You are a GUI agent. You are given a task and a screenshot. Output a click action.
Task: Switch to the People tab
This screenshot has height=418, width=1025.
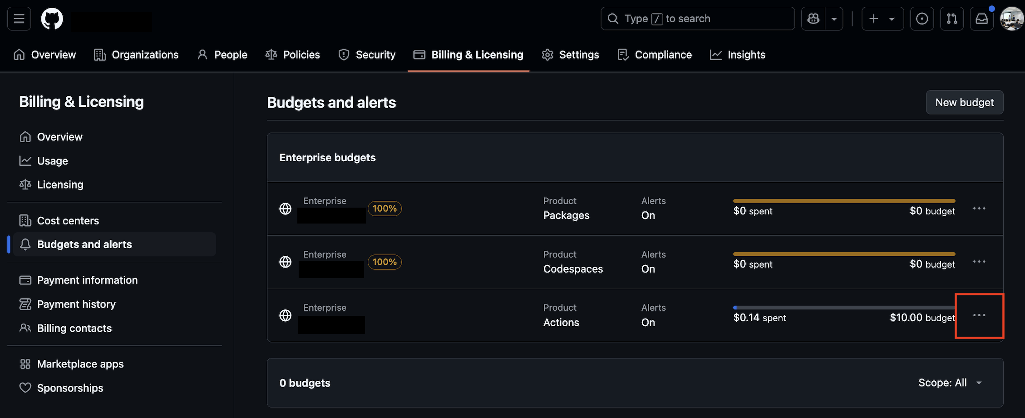point(222,55)
